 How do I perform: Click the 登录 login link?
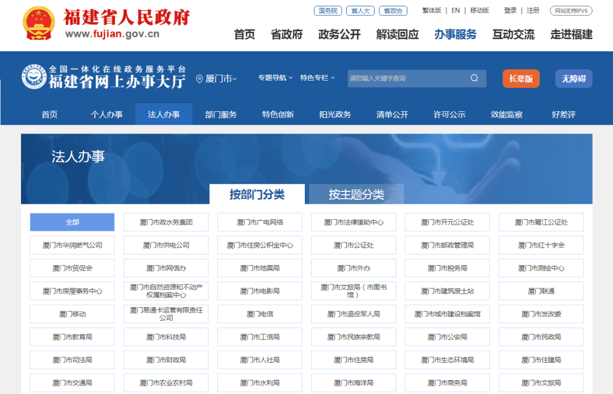click(x=510, y=10)
